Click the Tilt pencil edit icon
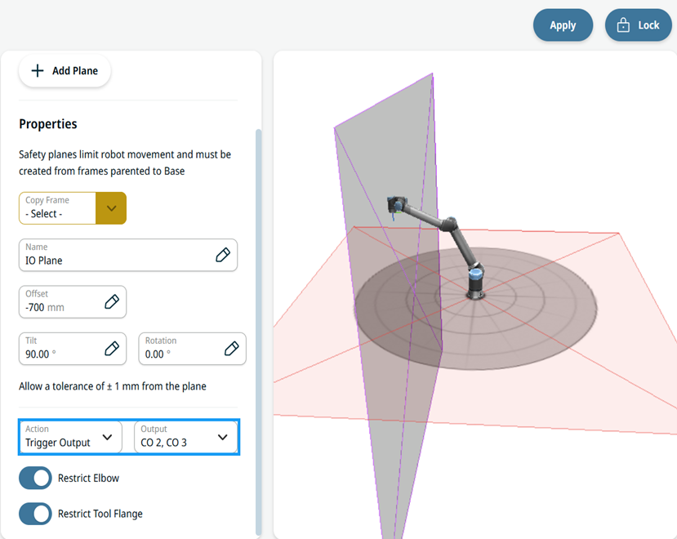The width and height of the screenshot is (677, 539). 112,348
